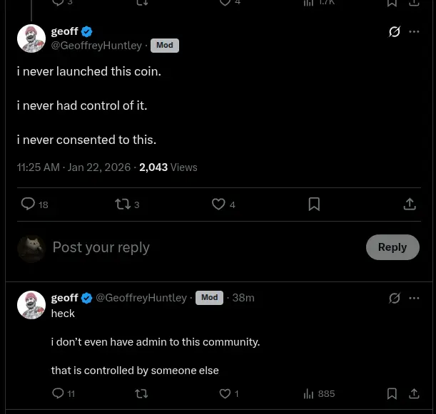The image size is (436, 414).
Task: Share the main post
Action: (x=410, y=205)
